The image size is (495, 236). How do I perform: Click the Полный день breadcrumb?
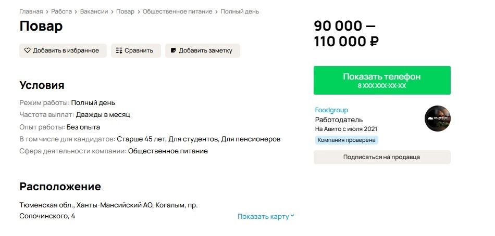click(240, 11)
